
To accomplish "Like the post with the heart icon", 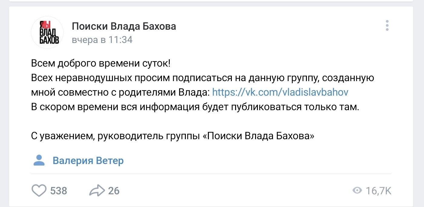I will pos(39,191).
